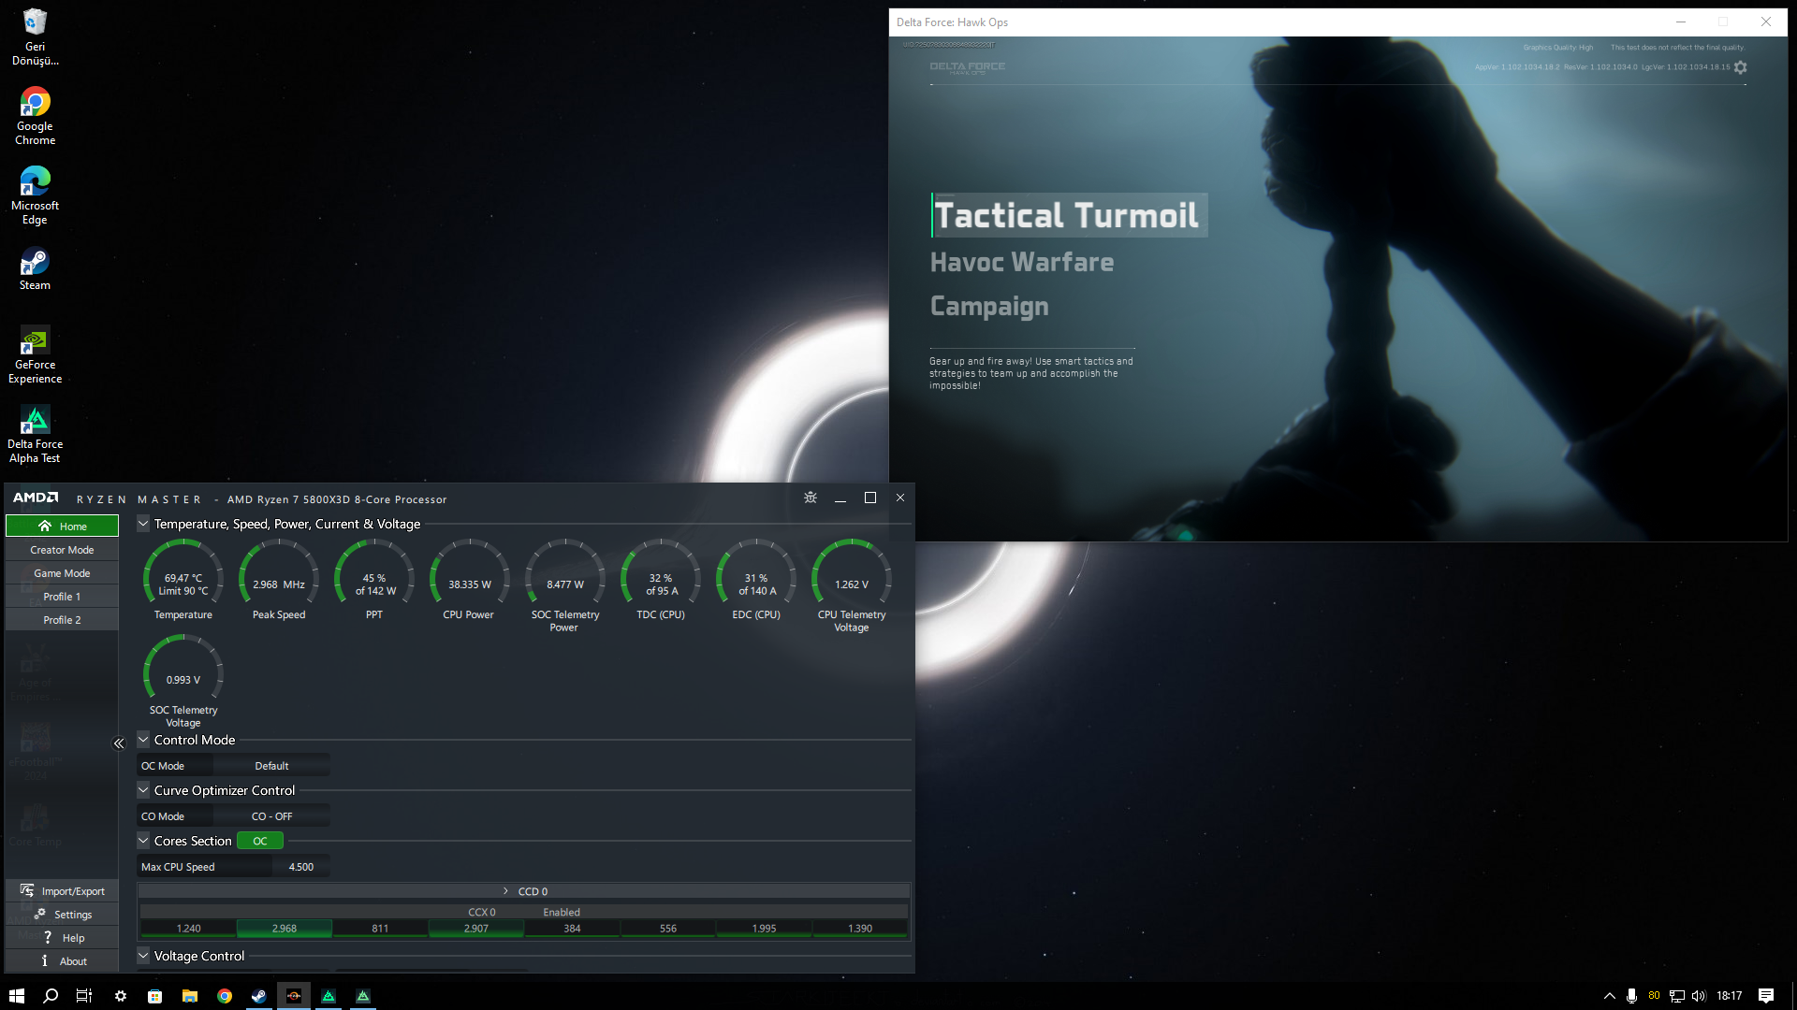Click the bug report icon in Ryzen Master
This screenshot has height=1010, width=1797.
click(x=811, y=498)
